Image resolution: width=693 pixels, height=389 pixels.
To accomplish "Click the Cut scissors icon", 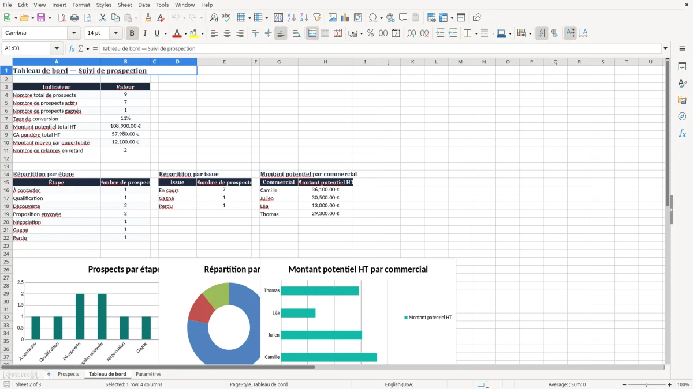I will point(102,18).
